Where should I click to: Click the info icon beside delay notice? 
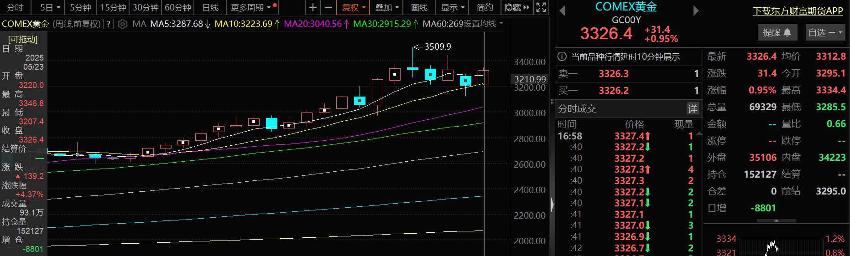[562, 56]
